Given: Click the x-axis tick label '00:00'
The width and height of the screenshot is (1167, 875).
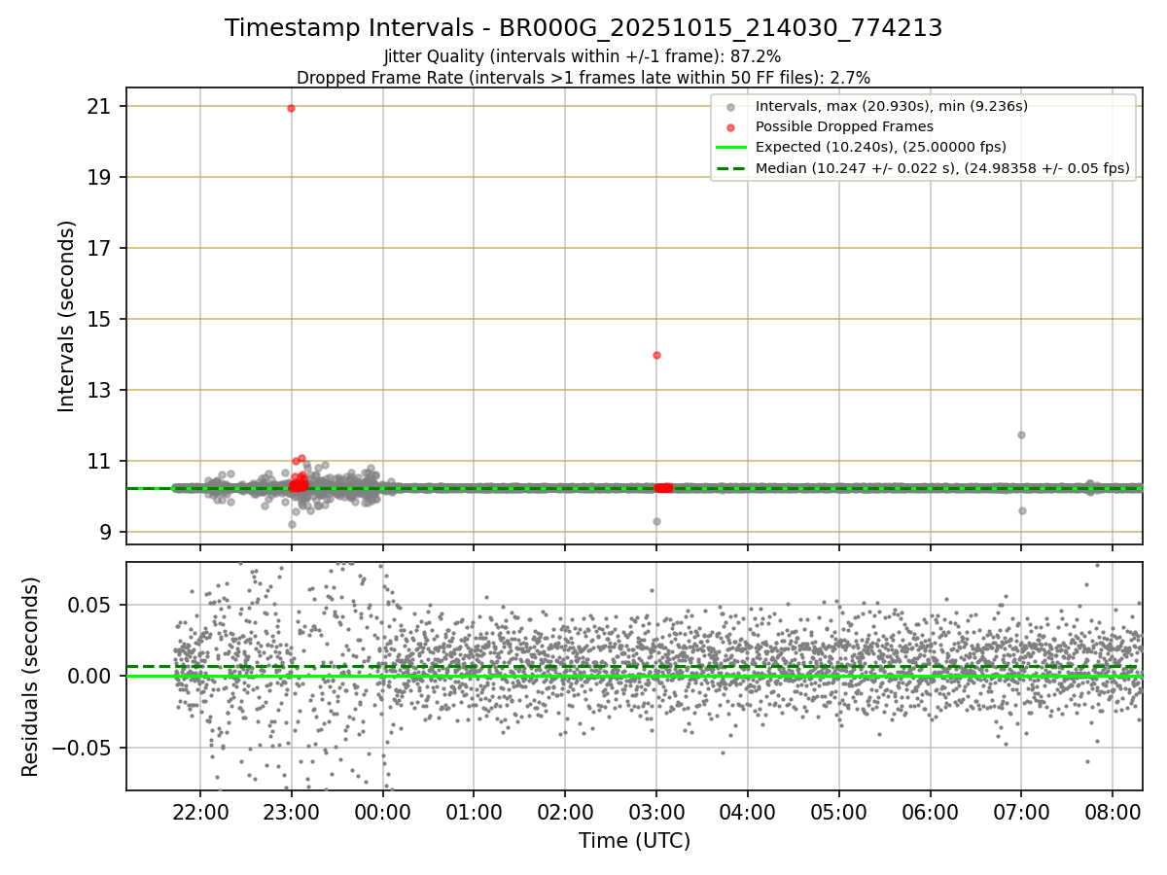Looking at the screenshot, I should [383, 813].
